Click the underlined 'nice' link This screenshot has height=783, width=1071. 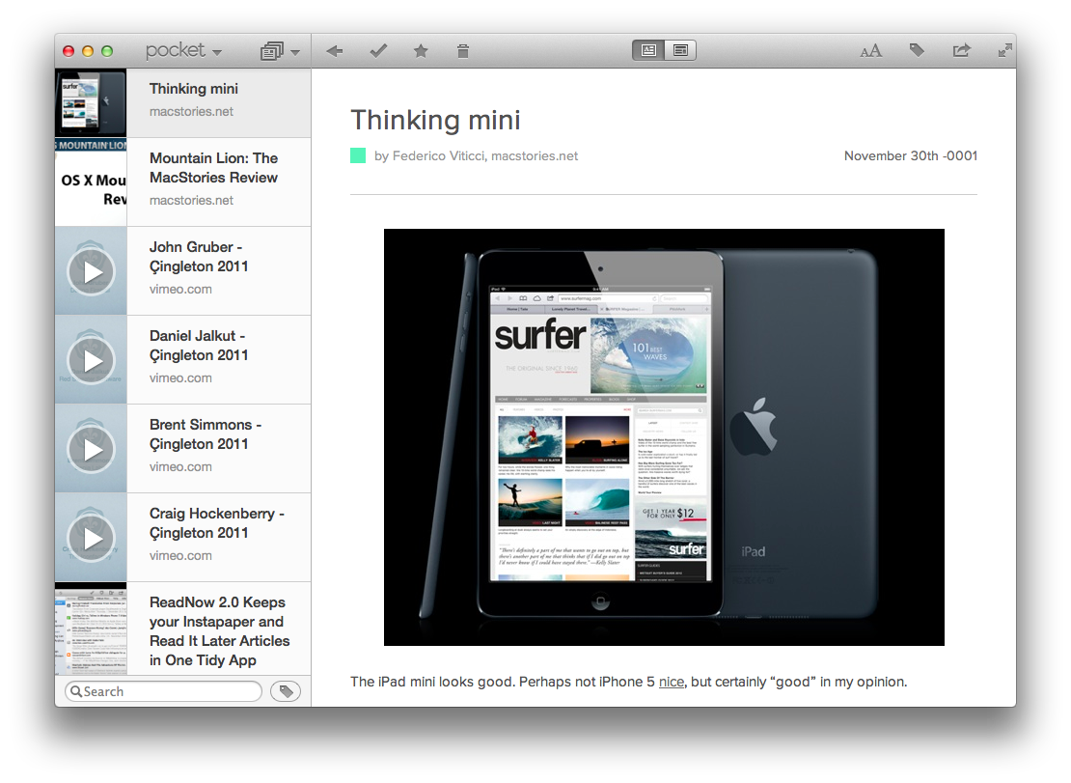[672, 682]
